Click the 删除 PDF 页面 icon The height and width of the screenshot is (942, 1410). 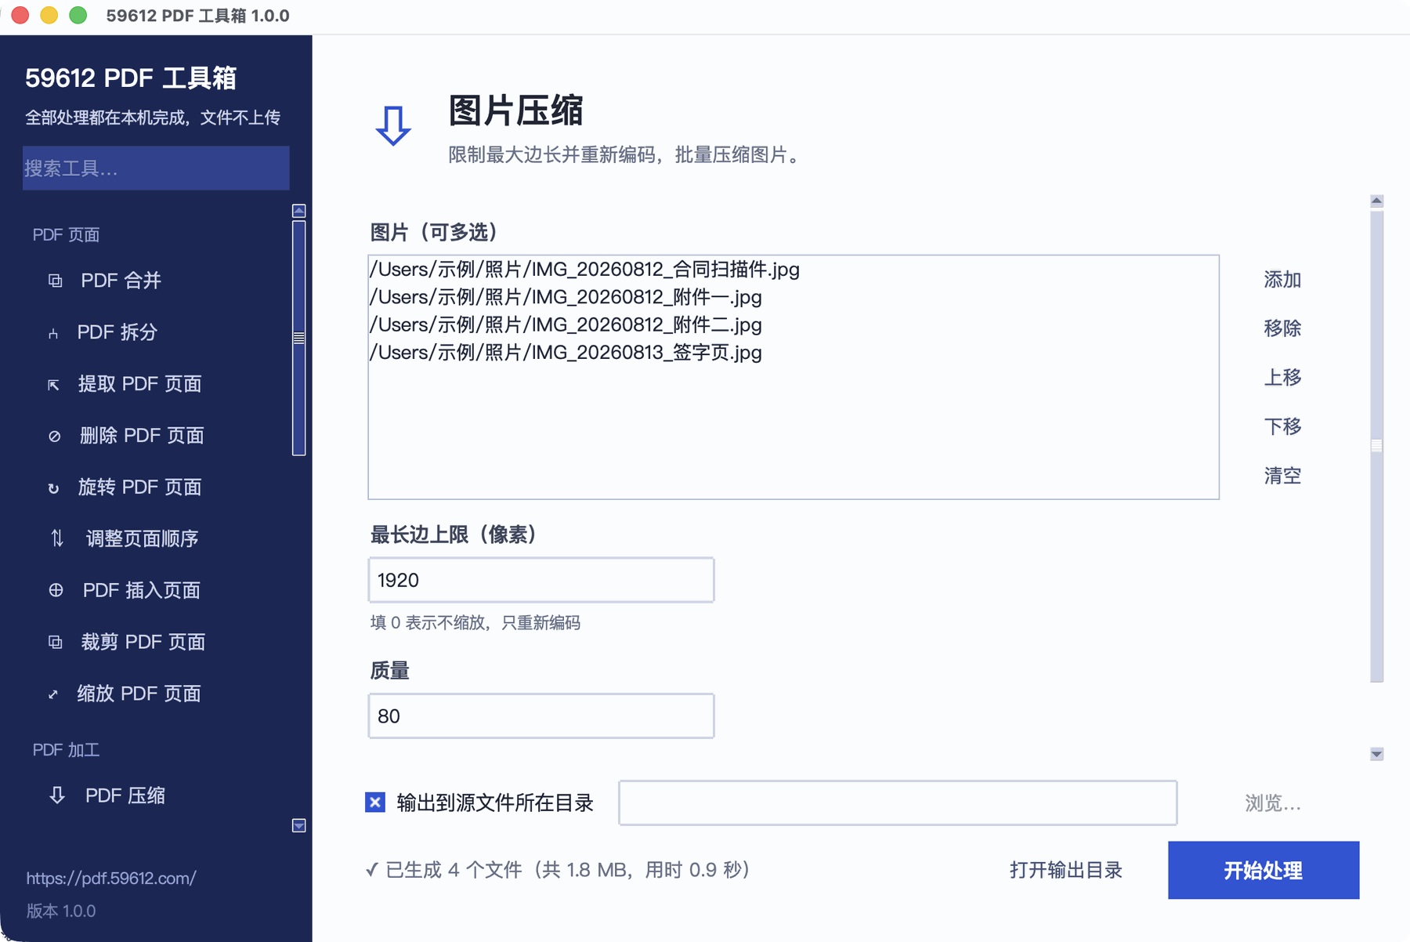coord(54,437)
